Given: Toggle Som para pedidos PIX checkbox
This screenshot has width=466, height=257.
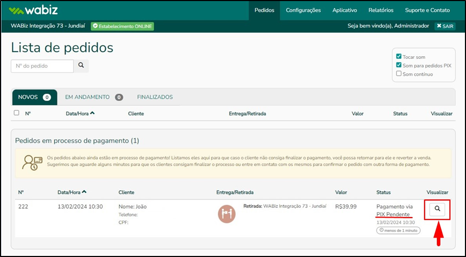Looking at the screenshot, I should (399, 65).
